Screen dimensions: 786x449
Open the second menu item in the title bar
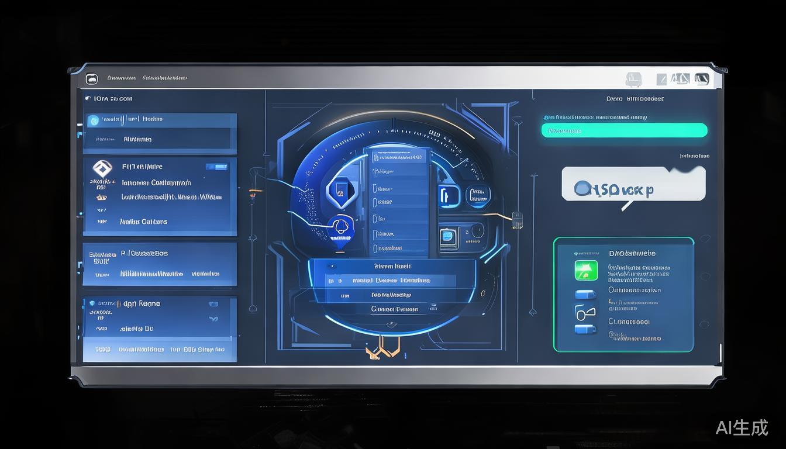(x=165, y=78)
